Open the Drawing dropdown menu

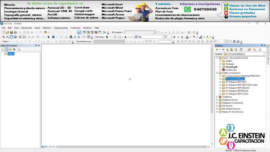click(x=100, y=37)
